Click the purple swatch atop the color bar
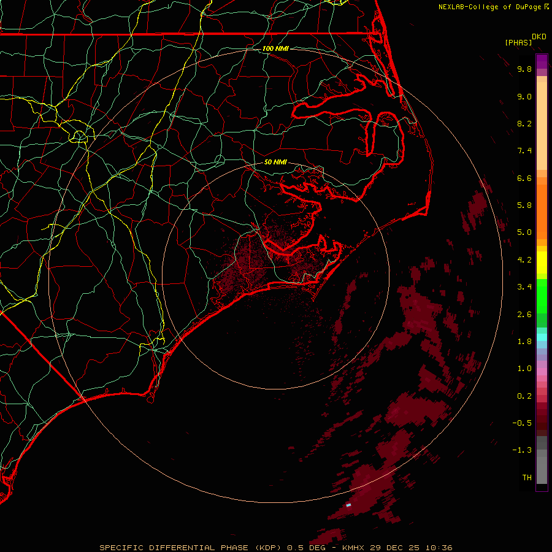552x552 pixels. pos(542,61)
